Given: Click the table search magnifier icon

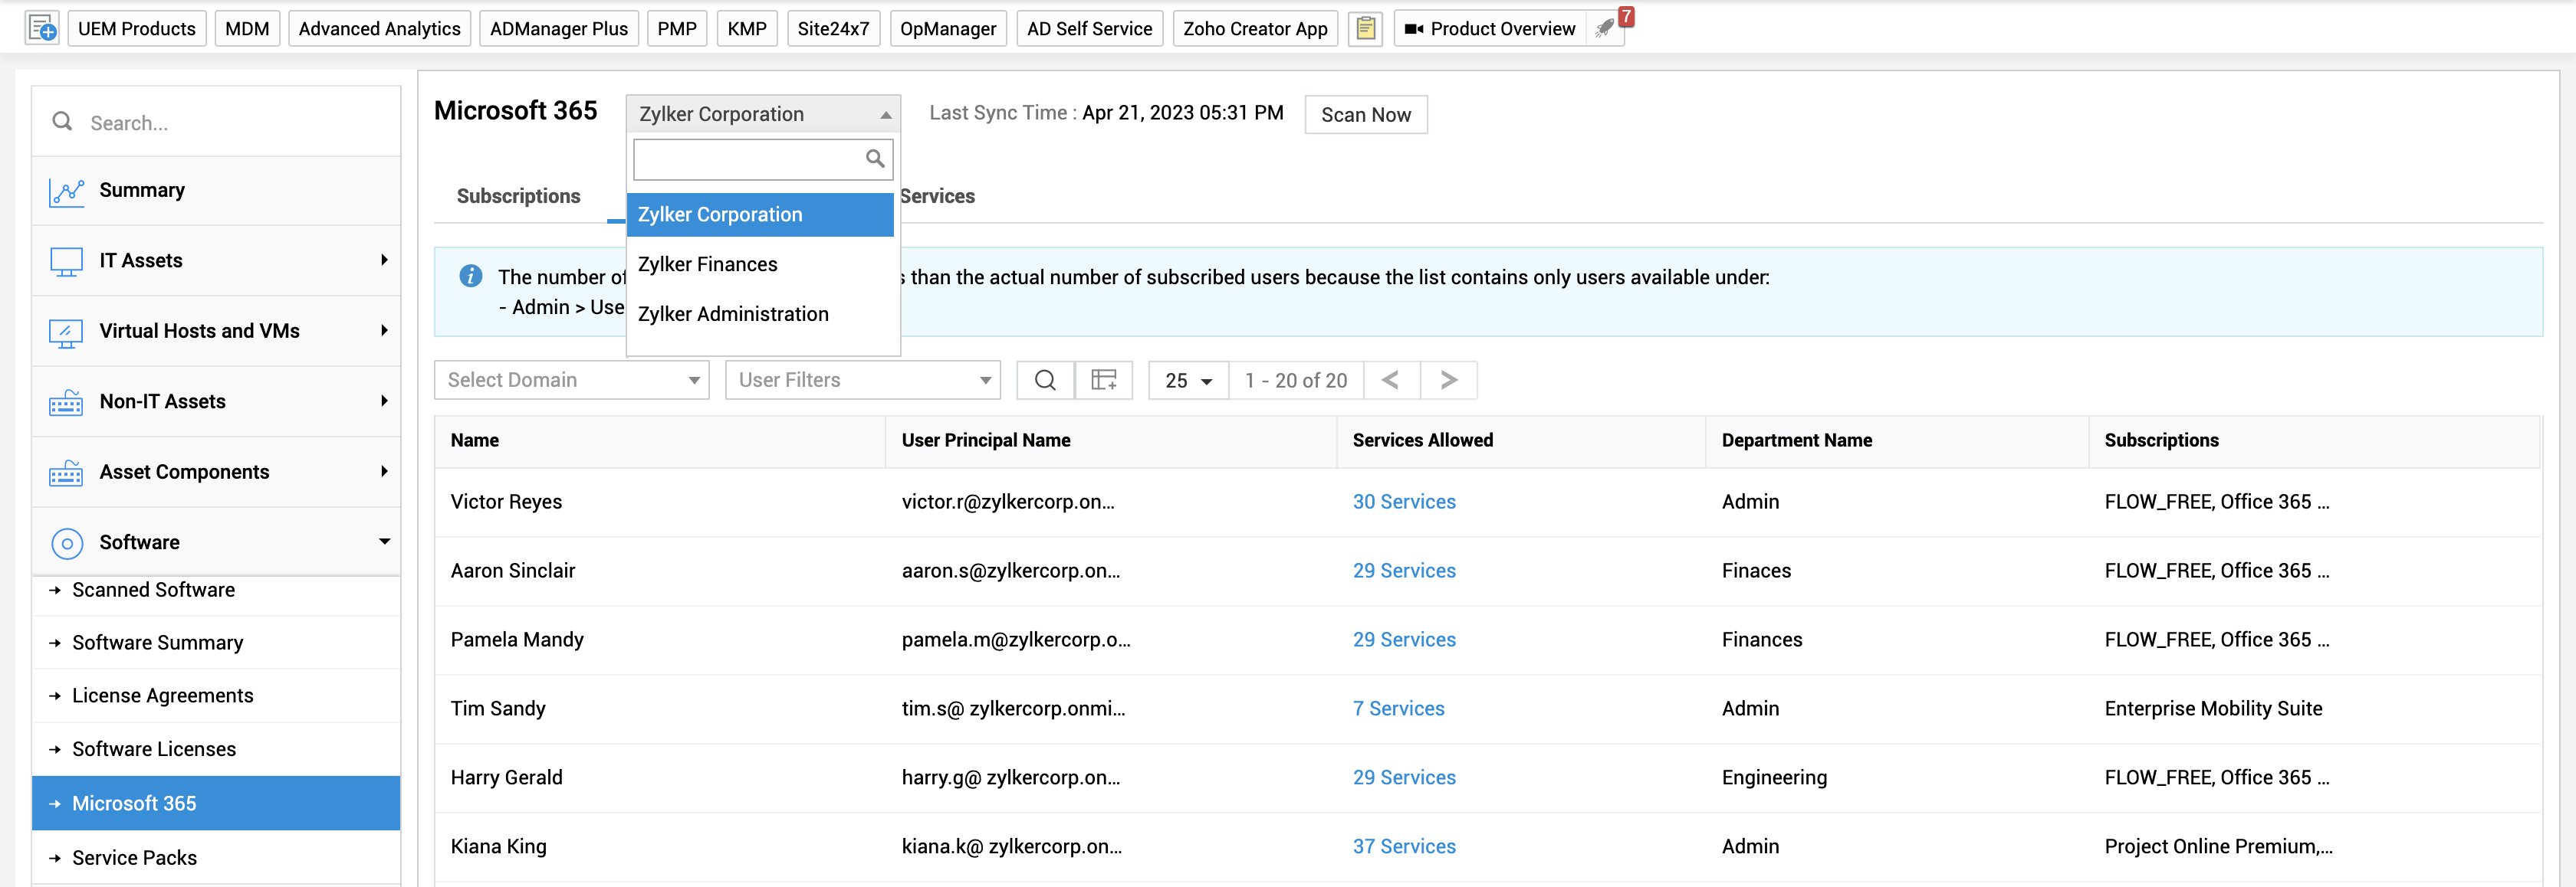Looking at the screenshot, I should coord(1045,380).
